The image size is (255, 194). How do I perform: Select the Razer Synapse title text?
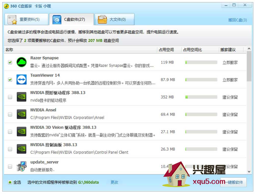pos(44,58)
